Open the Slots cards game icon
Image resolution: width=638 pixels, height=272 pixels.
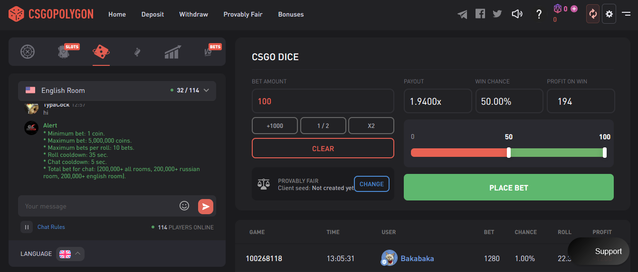coord(64,52)
